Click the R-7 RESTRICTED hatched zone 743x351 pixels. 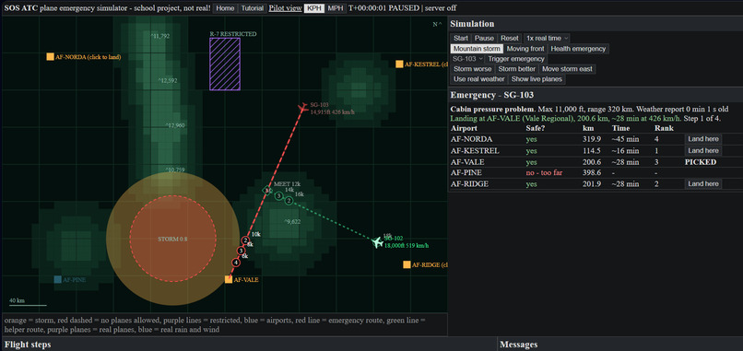coord(225,64)
